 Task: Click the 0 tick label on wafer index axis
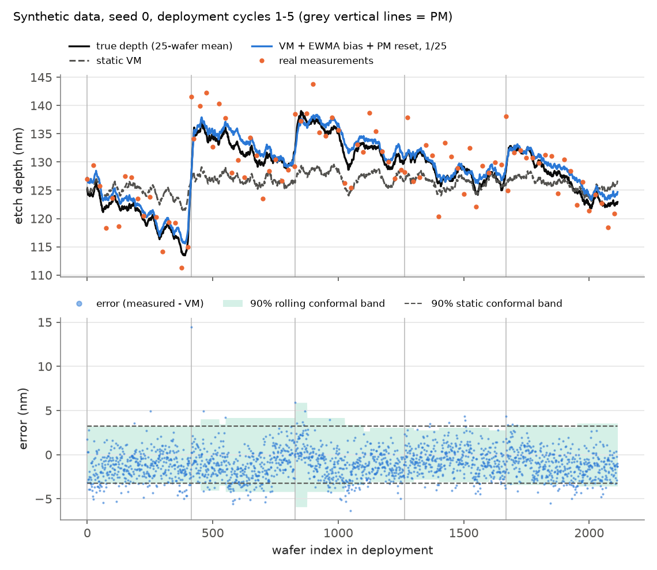pos(87,533)
